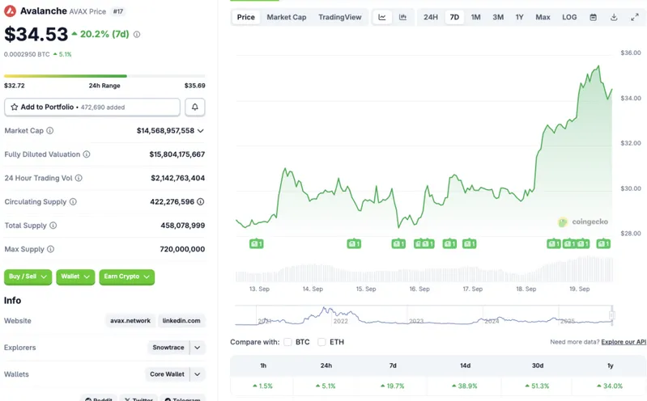
Task: Open Core Wallet link
Action: (x=167, y=374)
